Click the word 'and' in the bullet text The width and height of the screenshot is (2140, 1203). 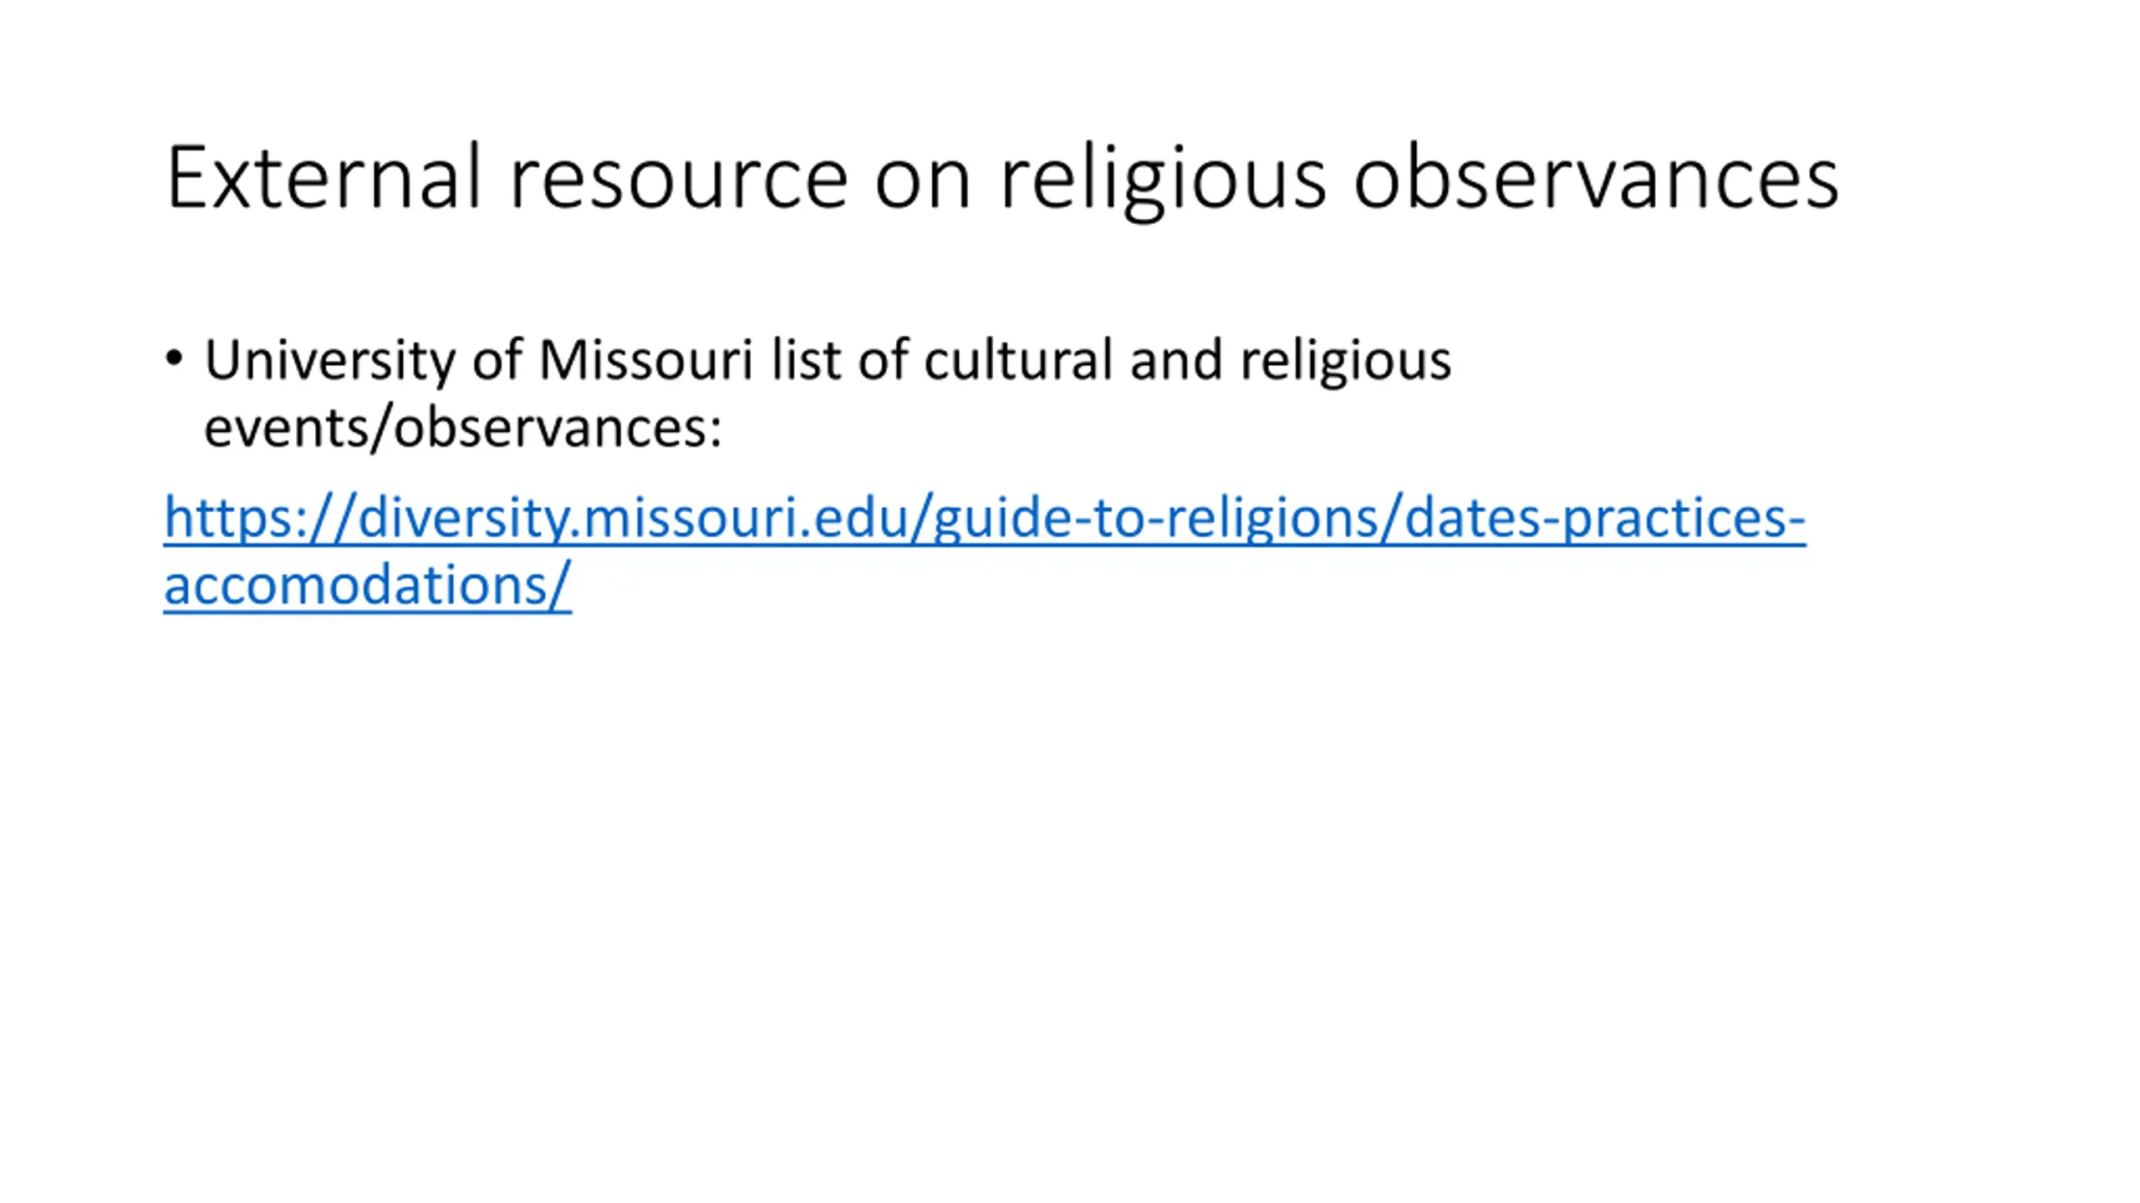[x=1177, y=361]
